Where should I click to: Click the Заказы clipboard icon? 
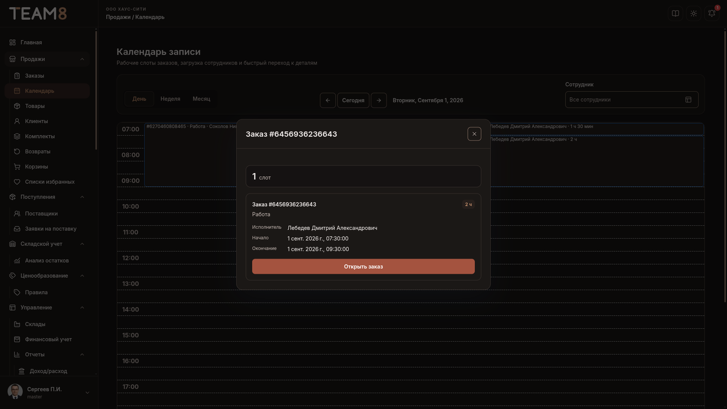tap(17, 76)
